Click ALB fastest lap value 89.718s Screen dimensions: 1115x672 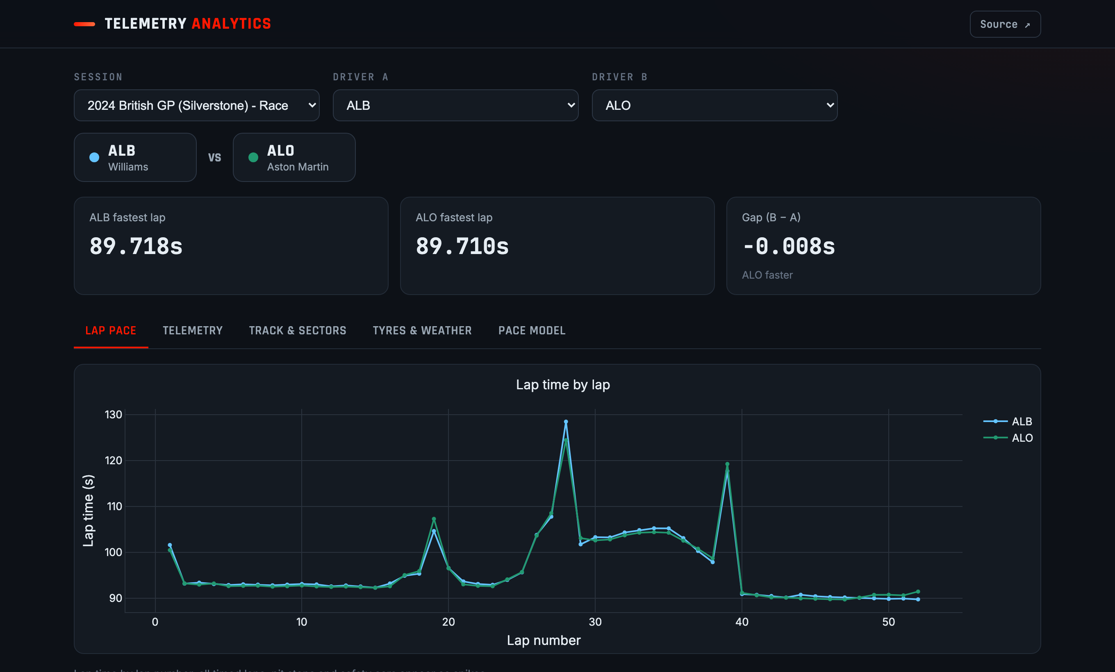click(136, 246)
